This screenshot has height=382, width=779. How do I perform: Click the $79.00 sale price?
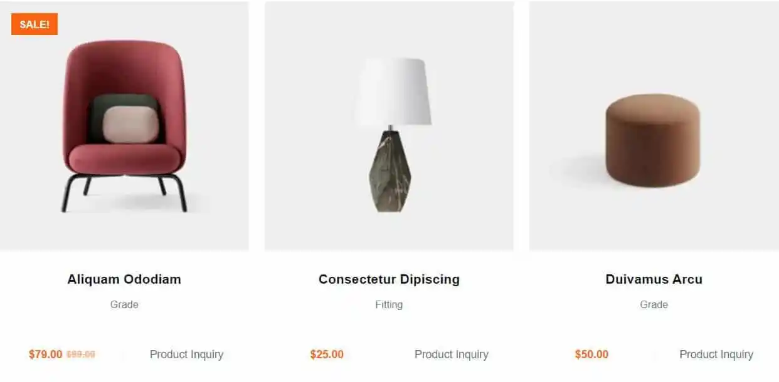click(x=46, y=354)
